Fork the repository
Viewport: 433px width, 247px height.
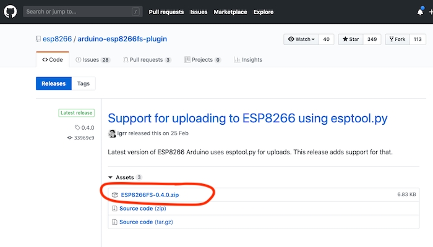tap(397, 39)
